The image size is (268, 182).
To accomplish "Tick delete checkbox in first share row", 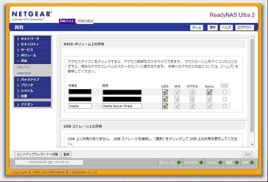I will coord(224,92).
